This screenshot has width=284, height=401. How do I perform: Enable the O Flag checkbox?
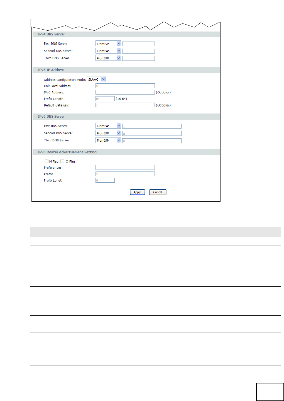click(x=62, y=161)
